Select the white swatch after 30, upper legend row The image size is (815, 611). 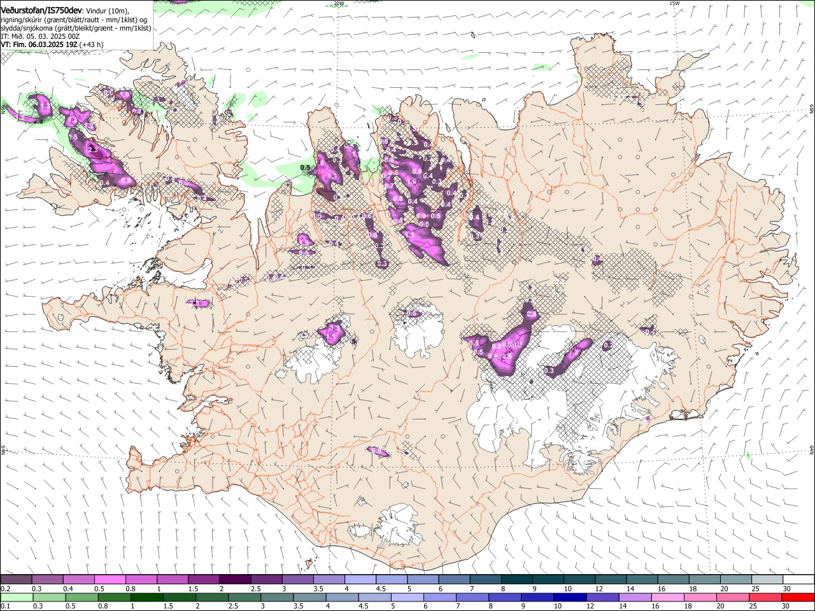[x=798, y=579]
